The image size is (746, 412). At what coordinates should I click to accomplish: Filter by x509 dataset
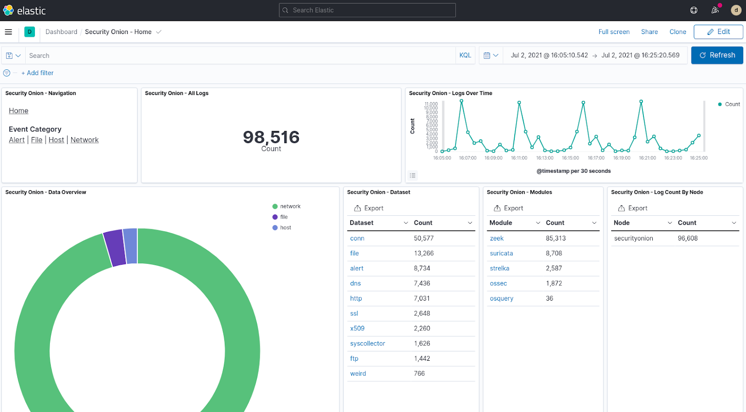(357, 329)
